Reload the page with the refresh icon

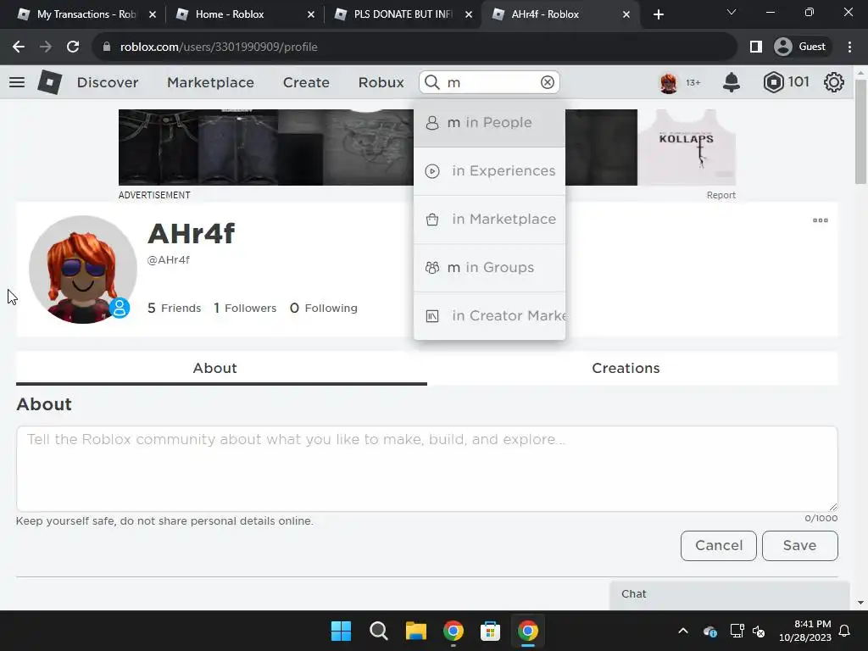(73, 47)
